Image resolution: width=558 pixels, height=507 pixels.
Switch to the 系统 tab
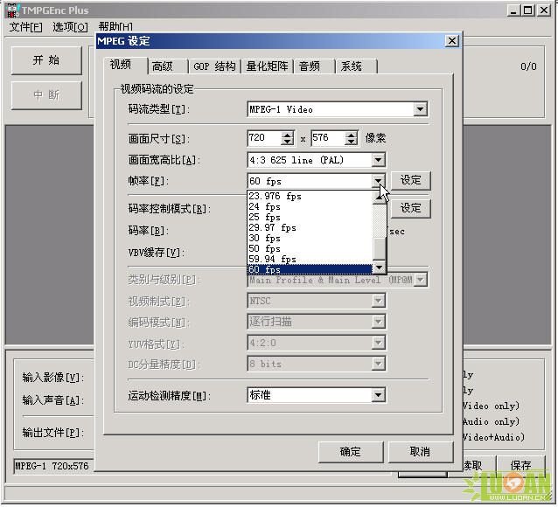click(x=356, y=66)
